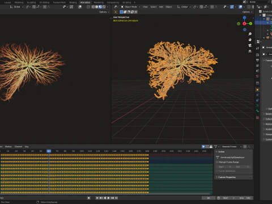This screenshot has height=204, width=272.
Task: Select rendered shading in left viewport
Action: (104, 7)
